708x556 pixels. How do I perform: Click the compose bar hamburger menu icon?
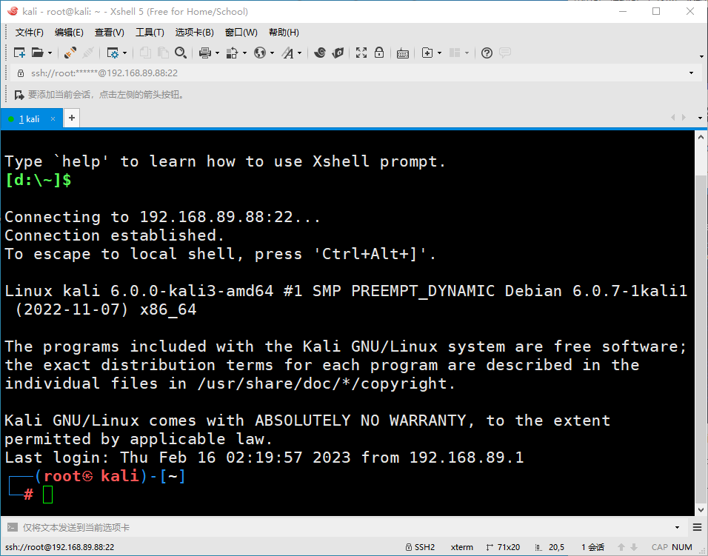coord(697,527)
